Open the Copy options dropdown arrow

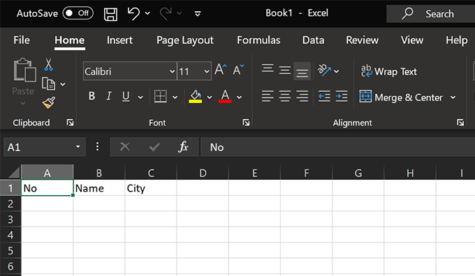(63, 84)
